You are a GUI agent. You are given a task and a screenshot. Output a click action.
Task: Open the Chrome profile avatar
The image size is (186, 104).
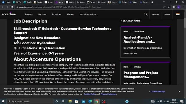[179, 7]
